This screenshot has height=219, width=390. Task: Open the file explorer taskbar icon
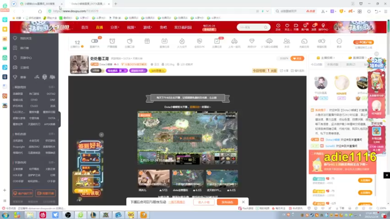click(30, 215)
